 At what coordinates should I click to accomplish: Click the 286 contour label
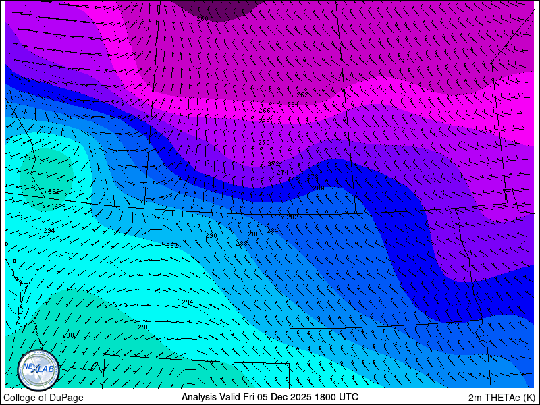pyautogui.click(x=254, y=234)
